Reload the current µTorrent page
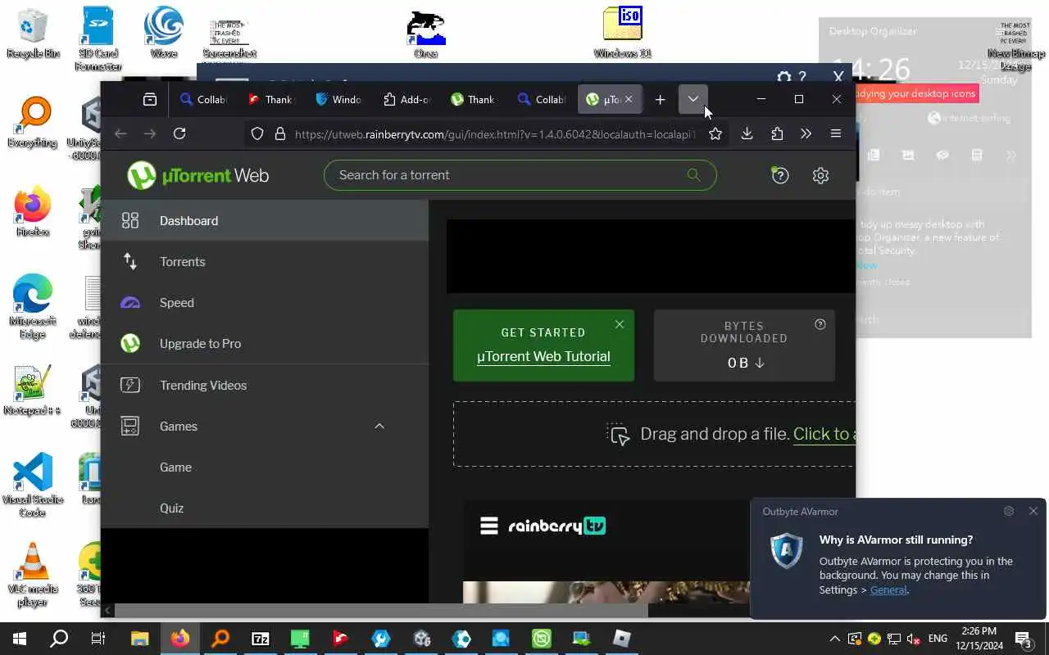Viewport: 1049px width, 655px height. (x=179, y=133)
